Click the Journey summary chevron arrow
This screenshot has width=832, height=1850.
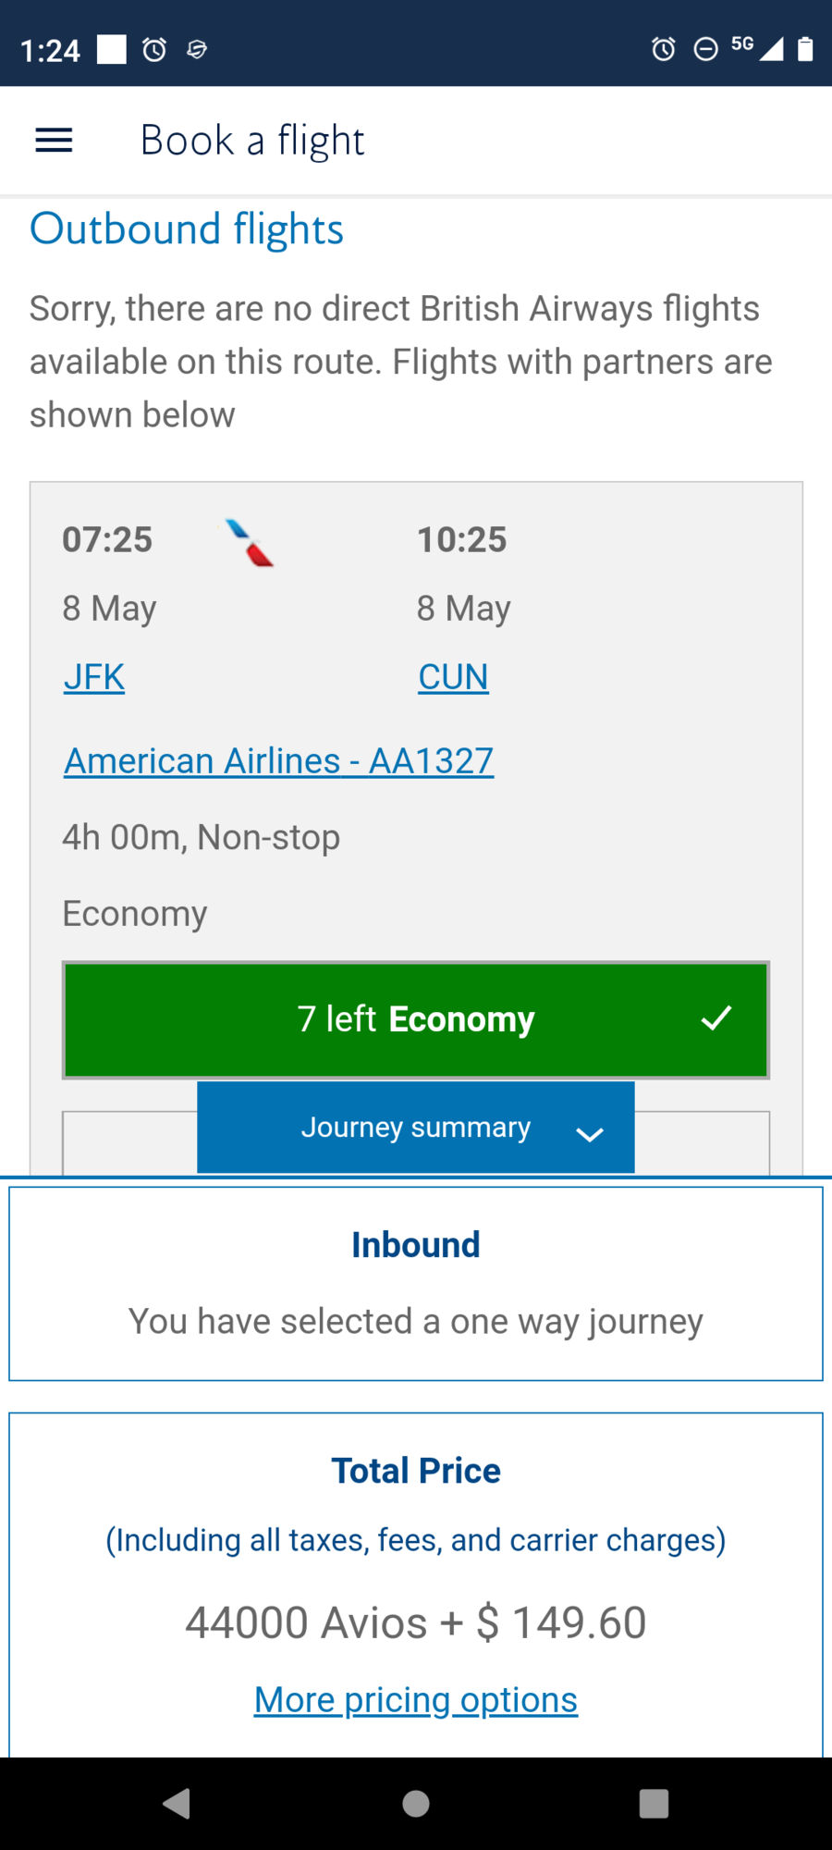590,1133
